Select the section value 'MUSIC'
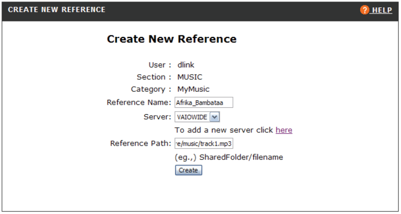Viewport: 401px width, 214px height. tap(190, 77)
